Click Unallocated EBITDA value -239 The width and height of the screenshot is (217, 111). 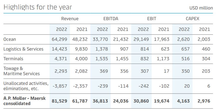point(103,86)
